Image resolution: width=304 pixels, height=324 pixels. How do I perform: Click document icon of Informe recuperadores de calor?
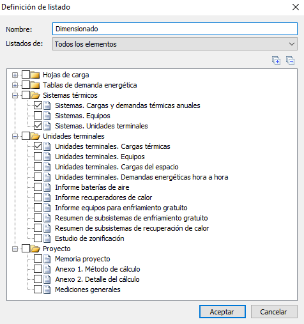pyautogui.click(x=47, y=197)
